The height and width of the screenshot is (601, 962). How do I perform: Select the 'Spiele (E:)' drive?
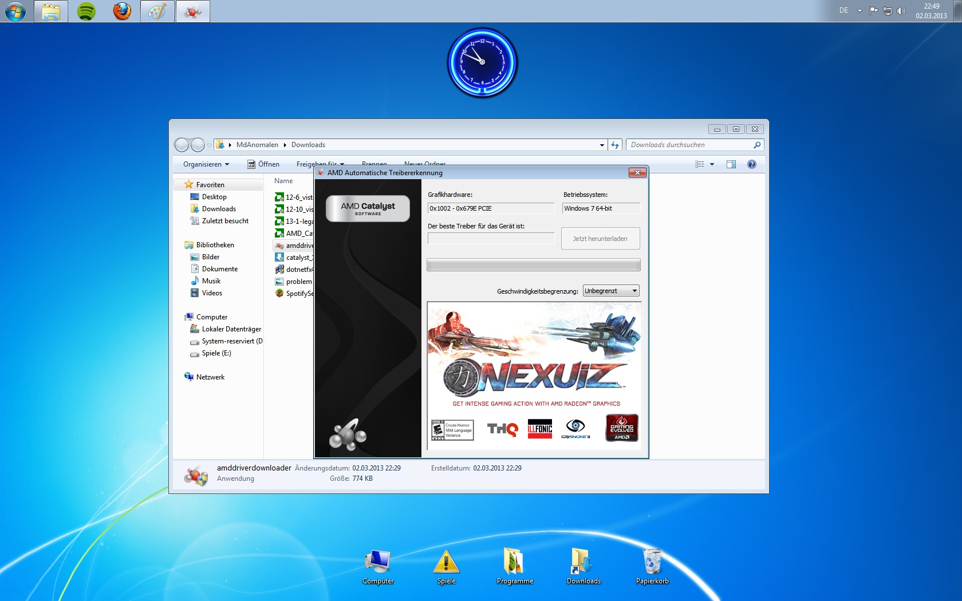click(x=216, y=353)
